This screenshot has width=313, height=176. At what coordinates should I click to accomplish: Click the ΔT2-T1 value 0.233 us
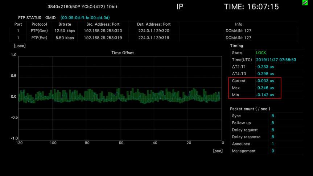(x=265, y=67)
